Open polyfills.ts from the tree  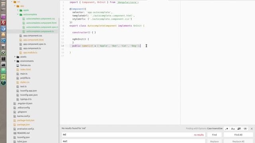tap(25, 78)
